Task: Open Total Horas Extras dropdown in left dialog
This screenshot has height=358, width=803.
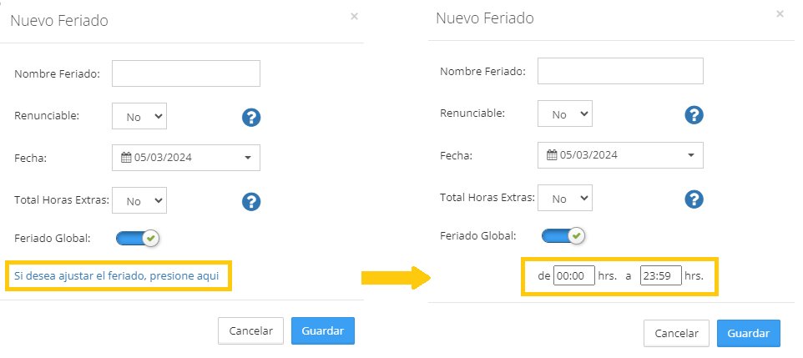Action: [x=139, y=200]
